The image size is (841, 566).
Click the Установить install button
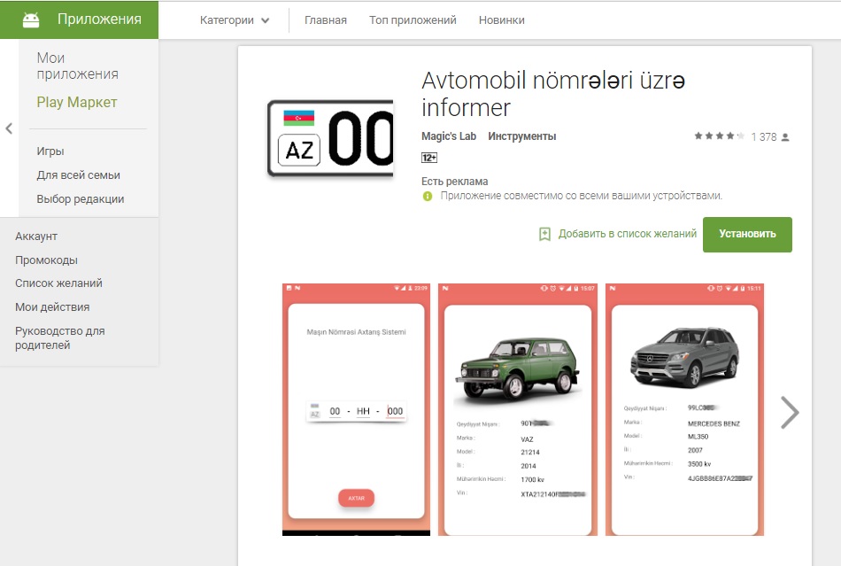click(x=747, y=235)
